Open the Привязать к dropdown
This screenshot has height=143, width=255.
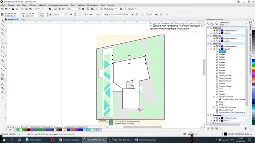pyautogui.click(x=116, y=9)
